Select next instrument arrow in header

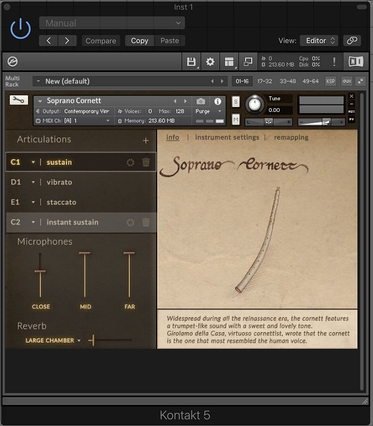pos(185,101)
